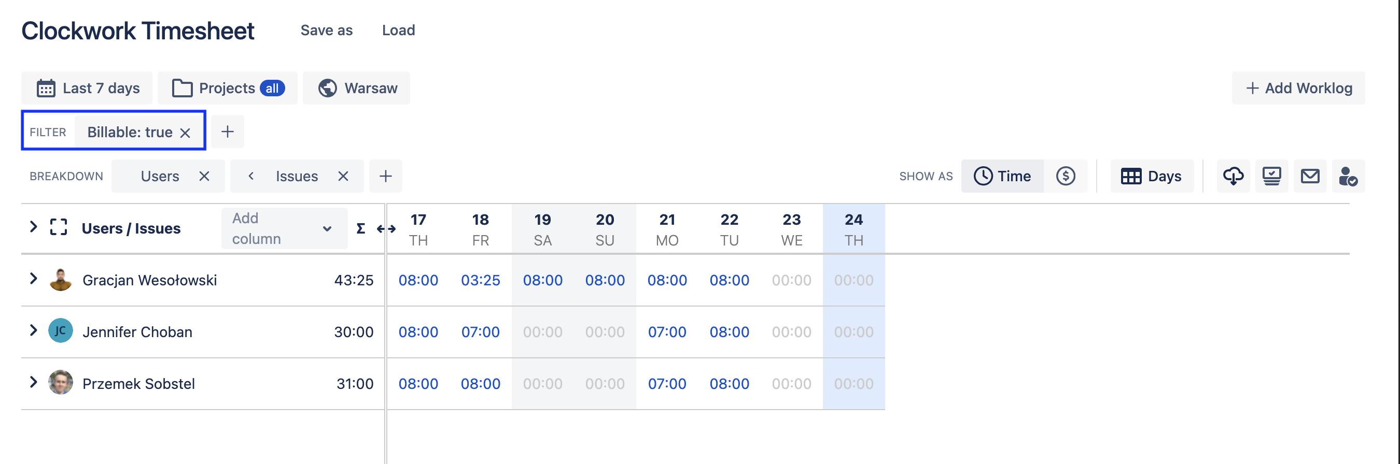Open the email report envelope icon
The height and width of the screenshot is (464, 1400).
click(x=1309, y=176)
